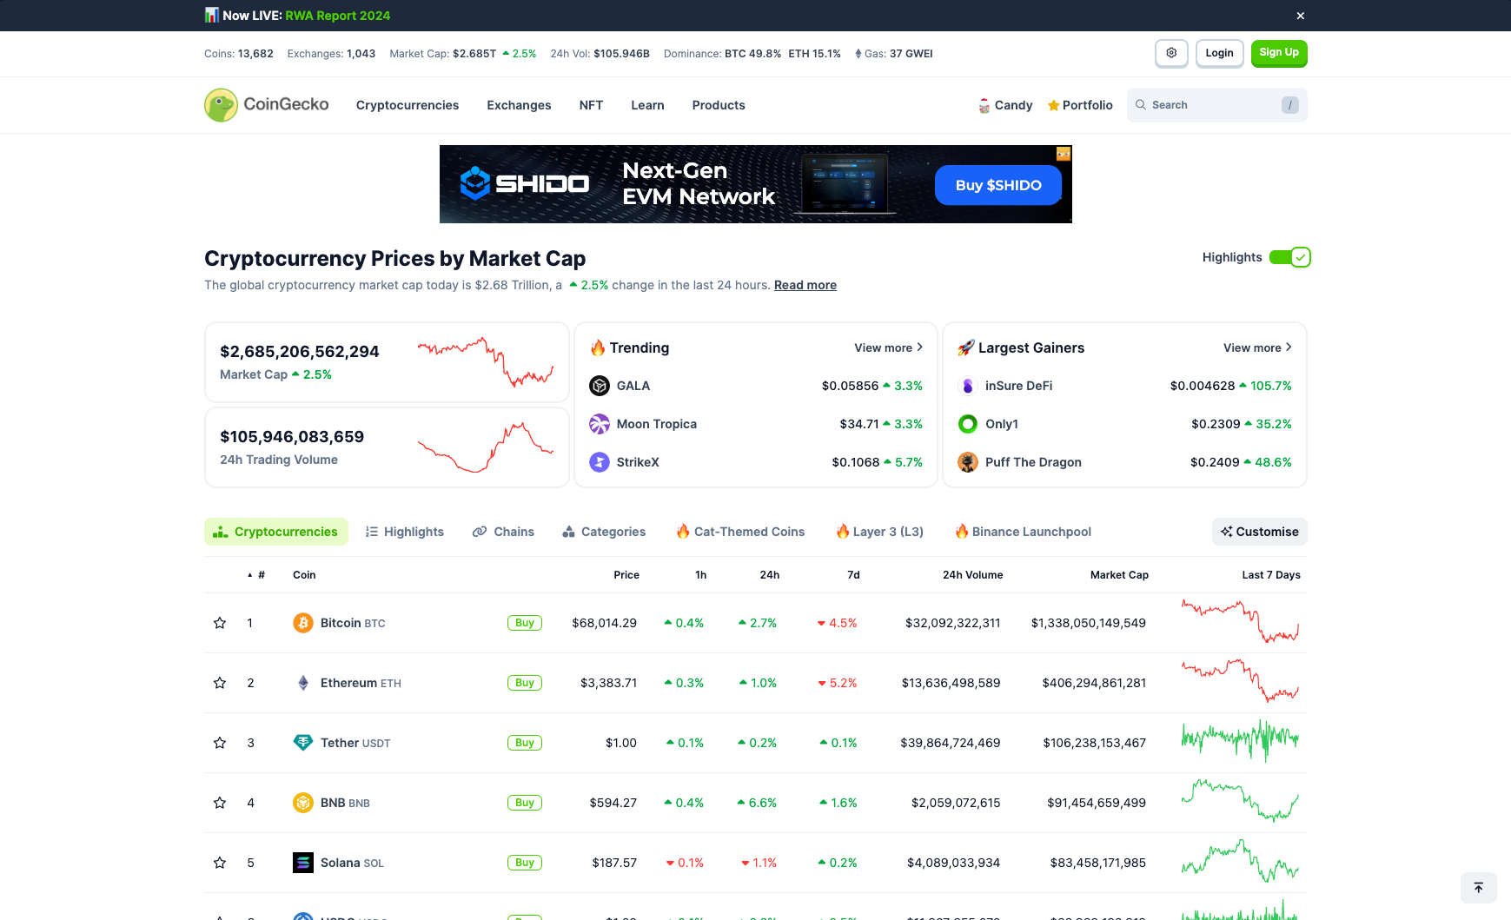1511x920 pixels.
Task: Dismiss the RWA Report banner
Action: 1301,16
